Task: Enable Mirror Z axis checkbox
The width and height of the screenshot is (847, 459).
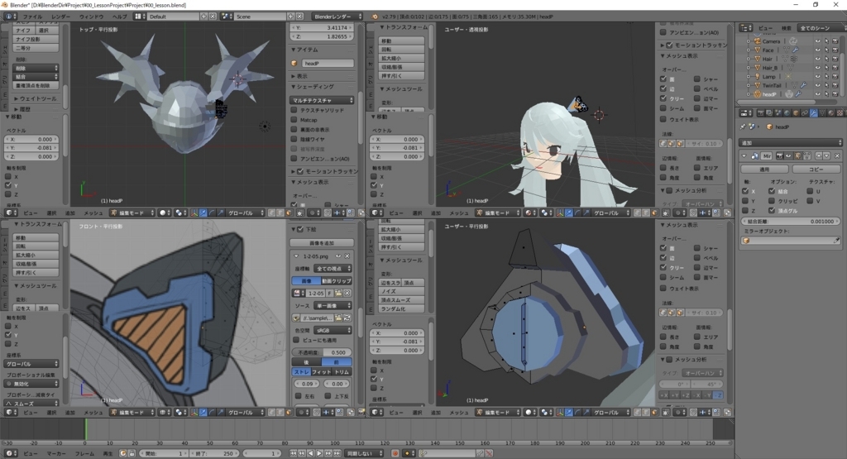Action: pyautogui.click(x=745, y=211)
